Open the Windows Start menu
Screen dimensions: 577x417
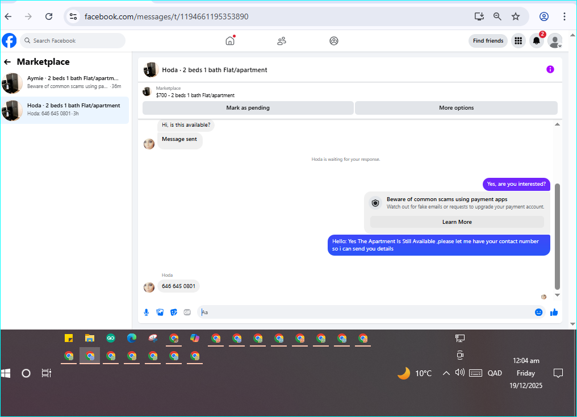pyautogui.click(x=6, y=373)
